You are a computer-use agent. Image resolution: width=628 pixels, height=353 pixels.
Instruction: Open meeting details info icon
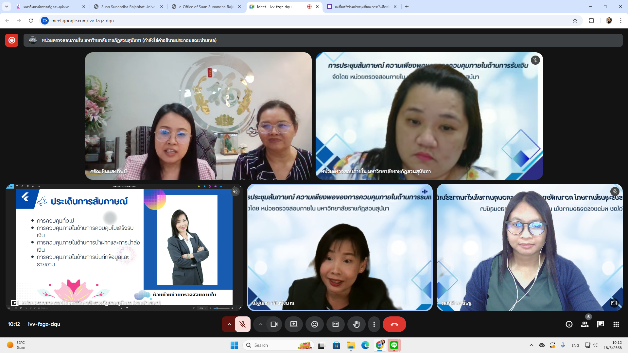coord(569,324)
